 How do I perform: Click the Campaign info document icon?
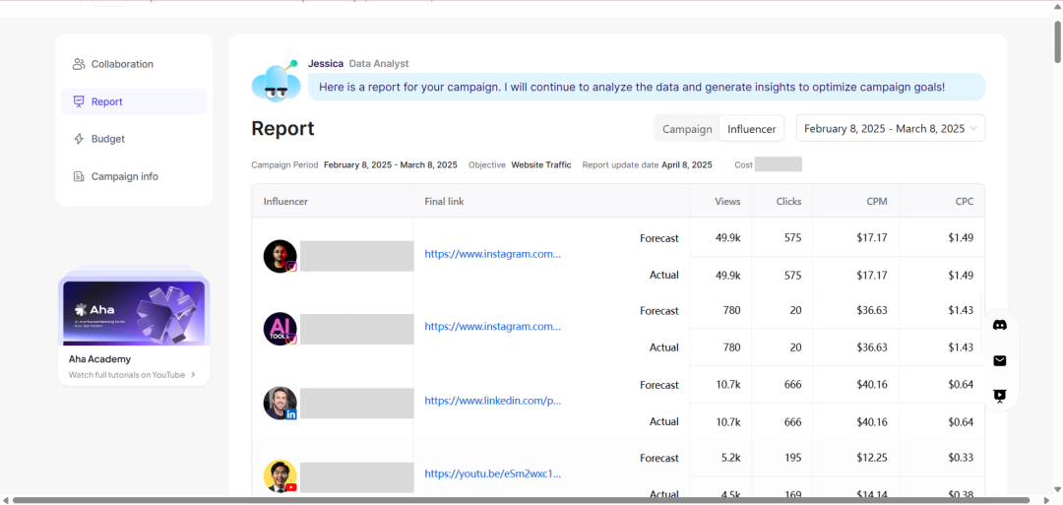(79, 176)
